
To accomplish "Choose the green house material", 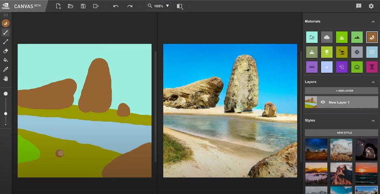I will [x=357, y=67].
